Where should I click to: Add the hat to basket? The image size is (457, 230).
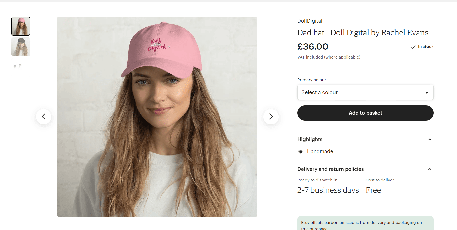[365, 113]
